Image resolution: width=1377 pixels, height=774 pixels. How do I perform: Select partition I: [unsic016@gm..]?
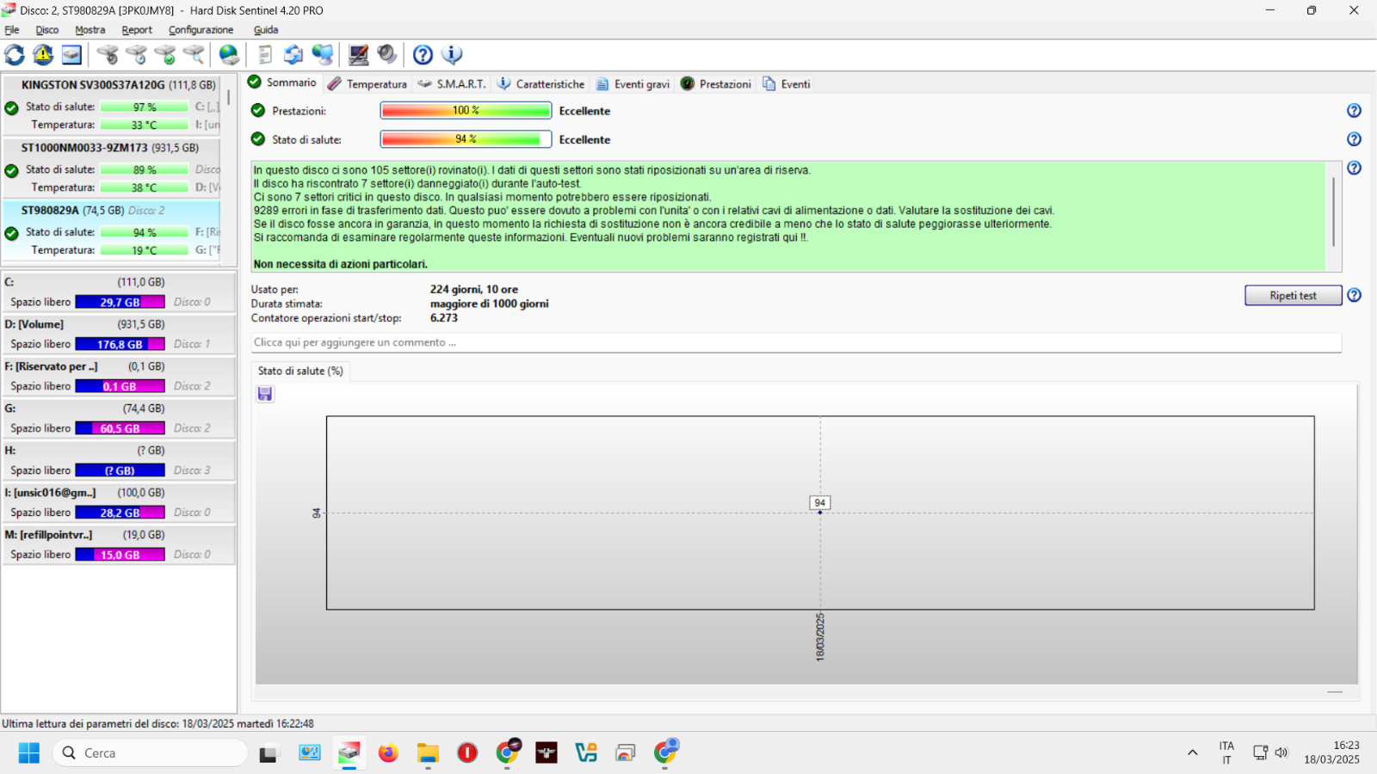119,502
